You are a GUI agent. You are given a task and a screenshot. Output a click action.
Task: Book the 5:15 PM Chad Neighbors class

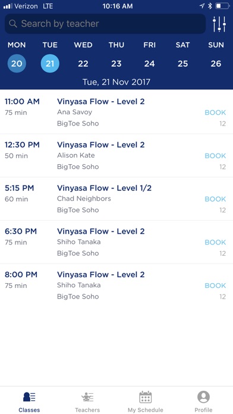pos(215,199)
